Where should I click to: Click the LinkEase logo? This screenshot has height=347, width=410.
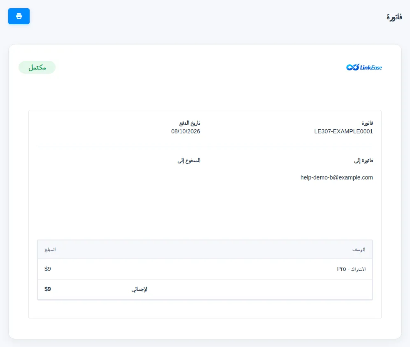364,68
